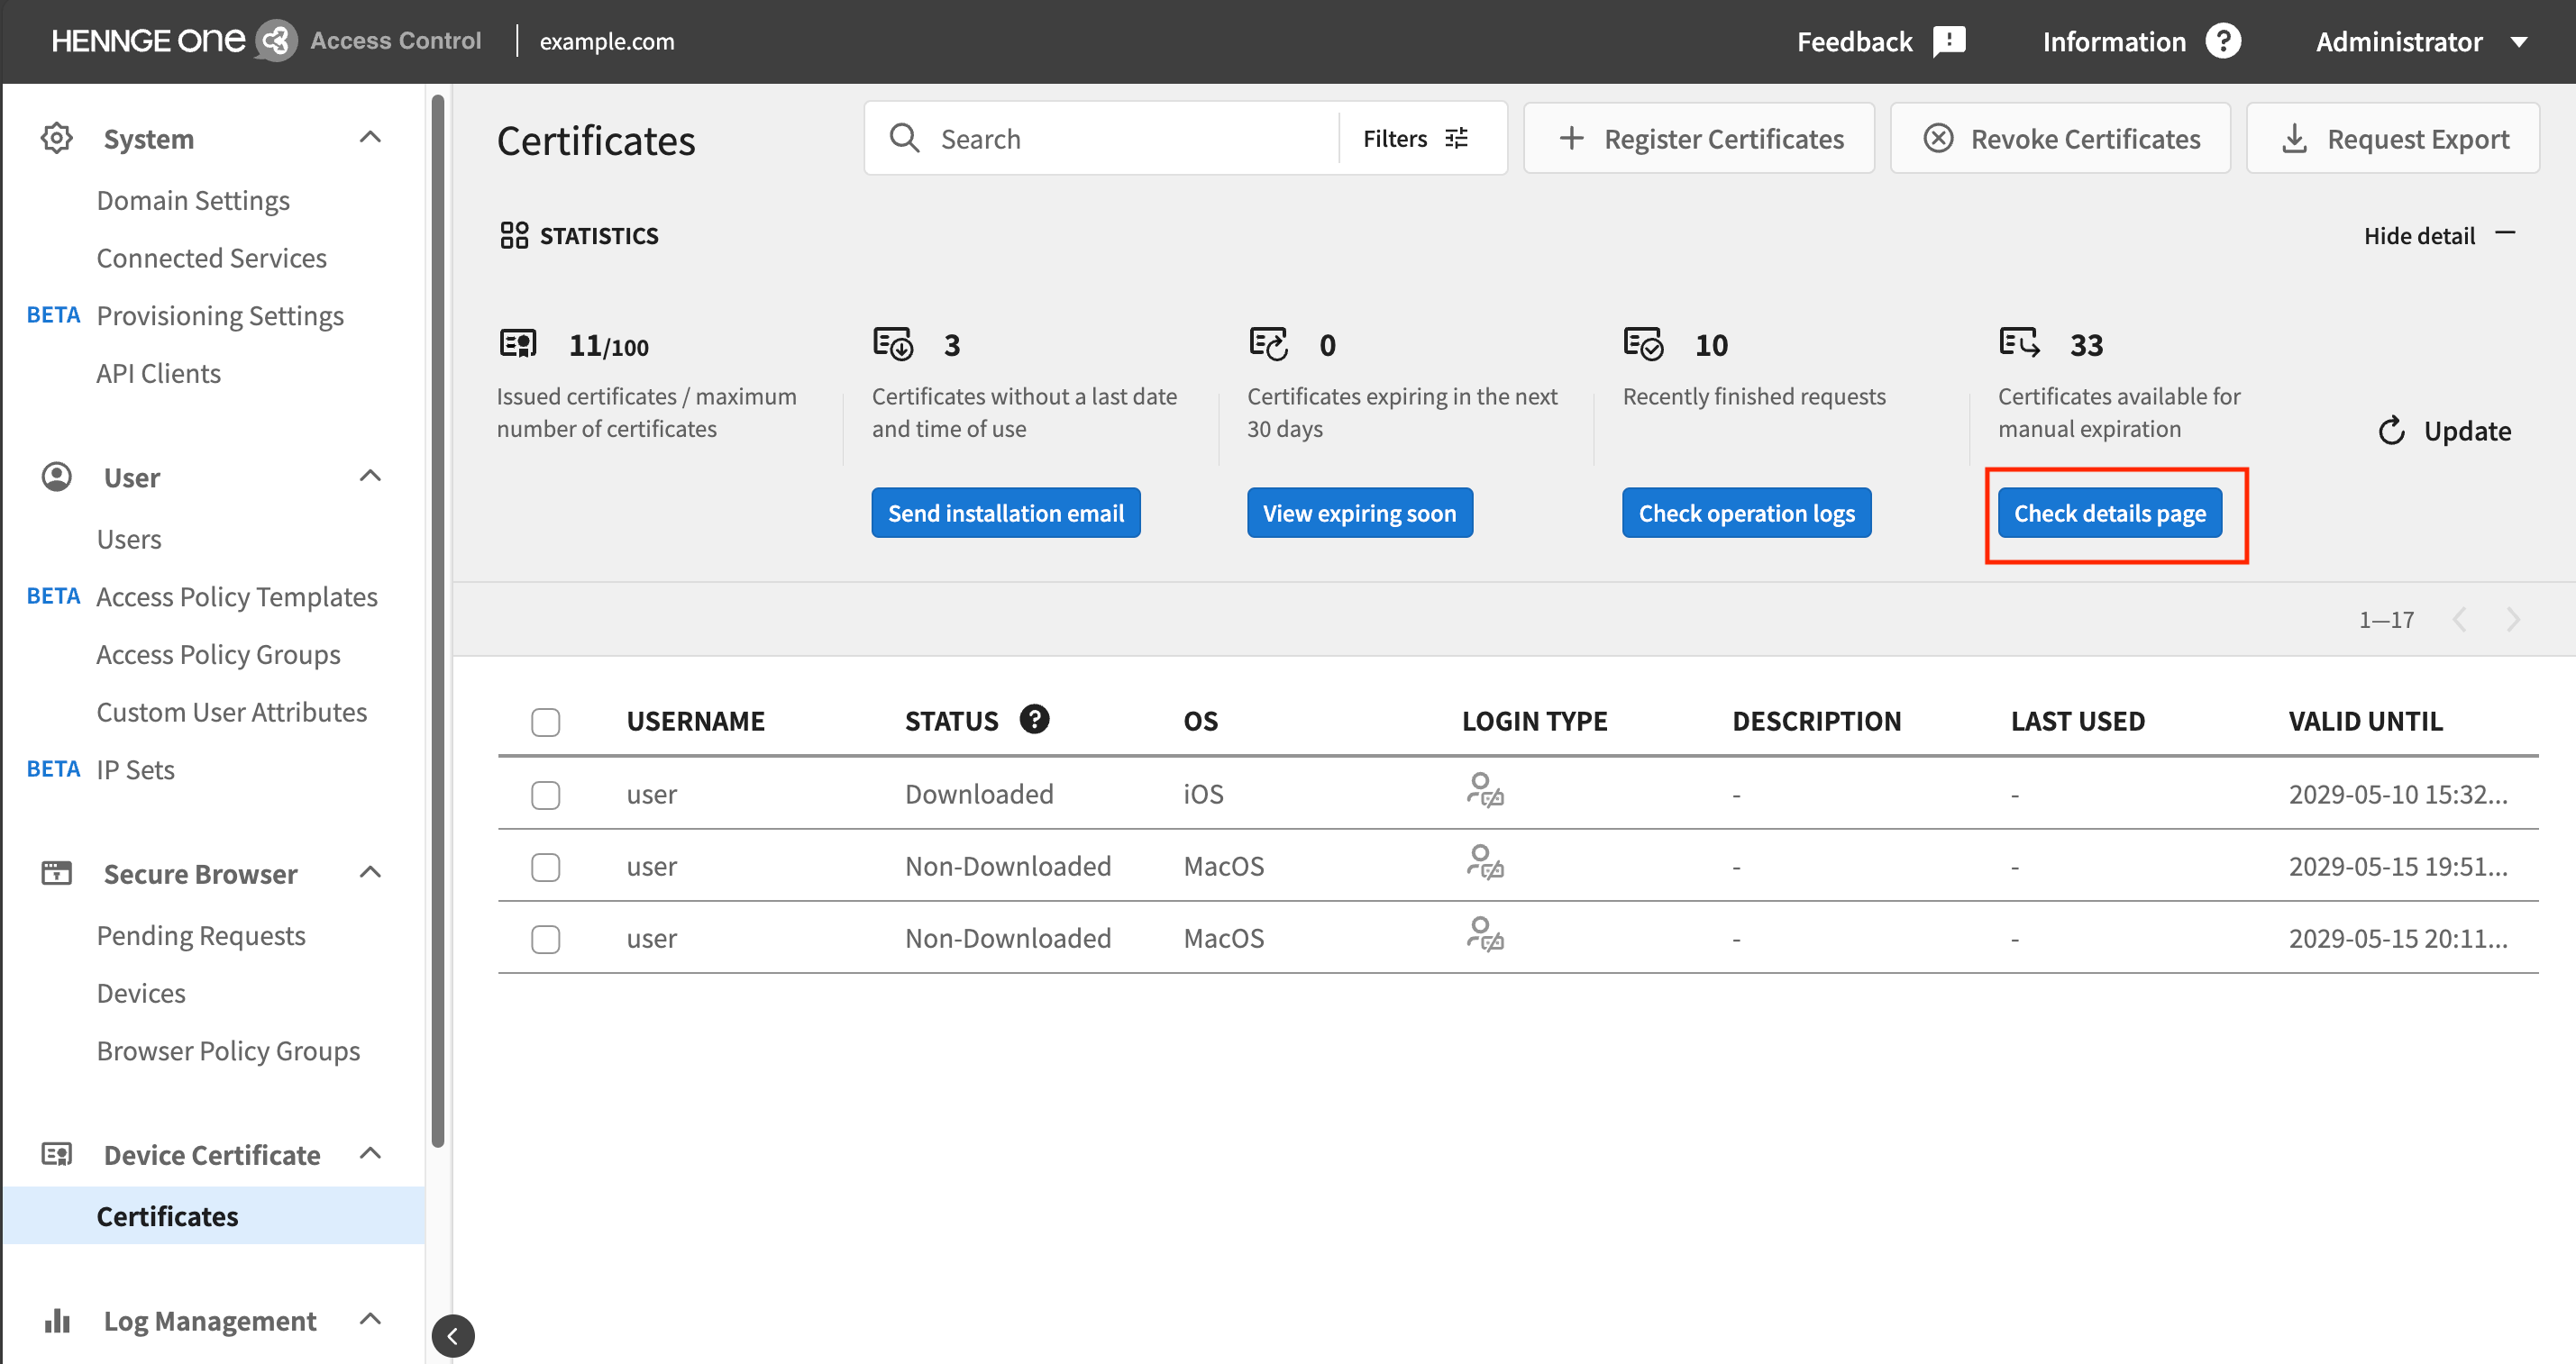Click Check operation logs button
Viewport: 2576px width, 1364px height.
tap(1747, 513)
